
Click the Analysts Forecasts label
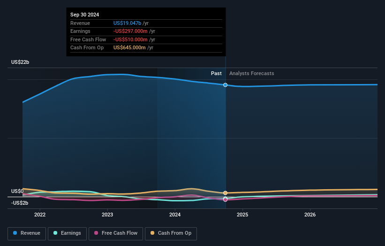(x=252, y=73)
